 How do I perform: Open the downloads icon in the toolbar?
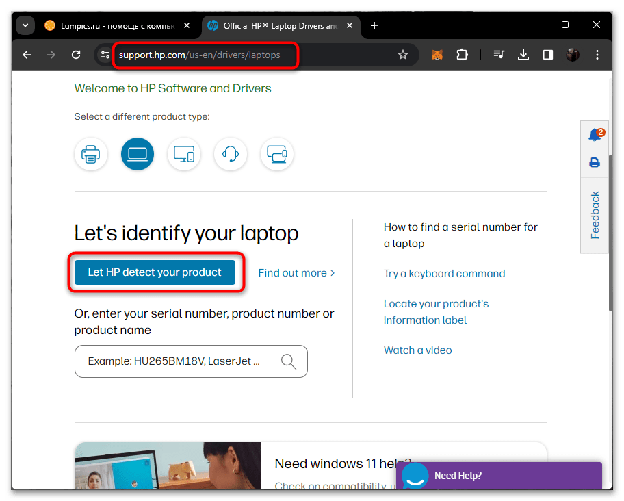[x=523, y=55]
